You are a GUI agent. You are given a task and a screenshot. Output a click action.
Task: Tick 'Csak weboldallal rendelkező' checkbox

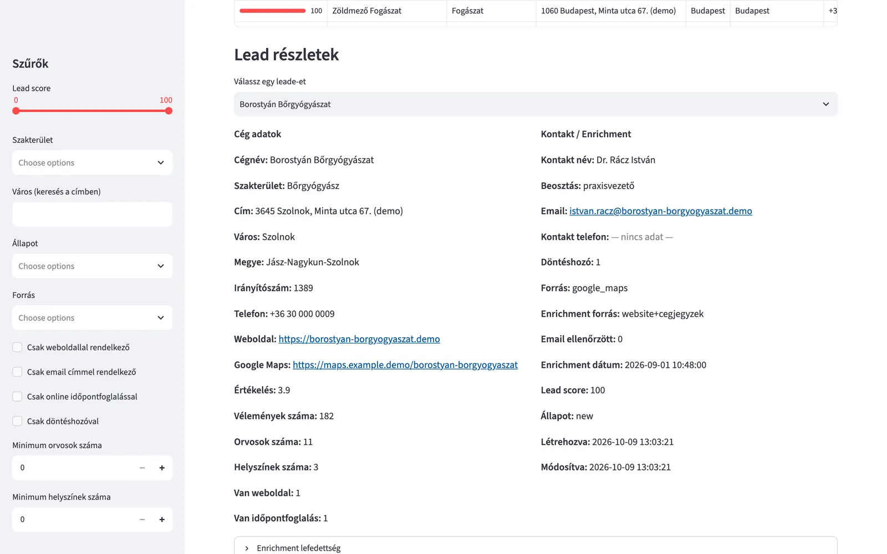coord(17,347)
